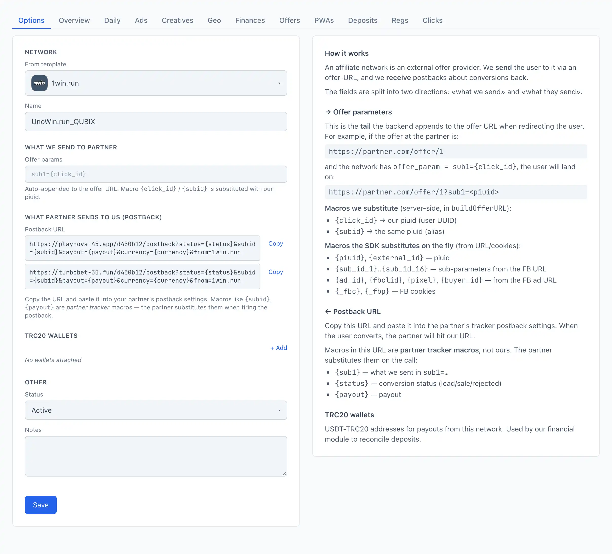Viewport: 612px width, 554px height.
Task: Open the From template dropdown arrow
Action: coord(279,84)
